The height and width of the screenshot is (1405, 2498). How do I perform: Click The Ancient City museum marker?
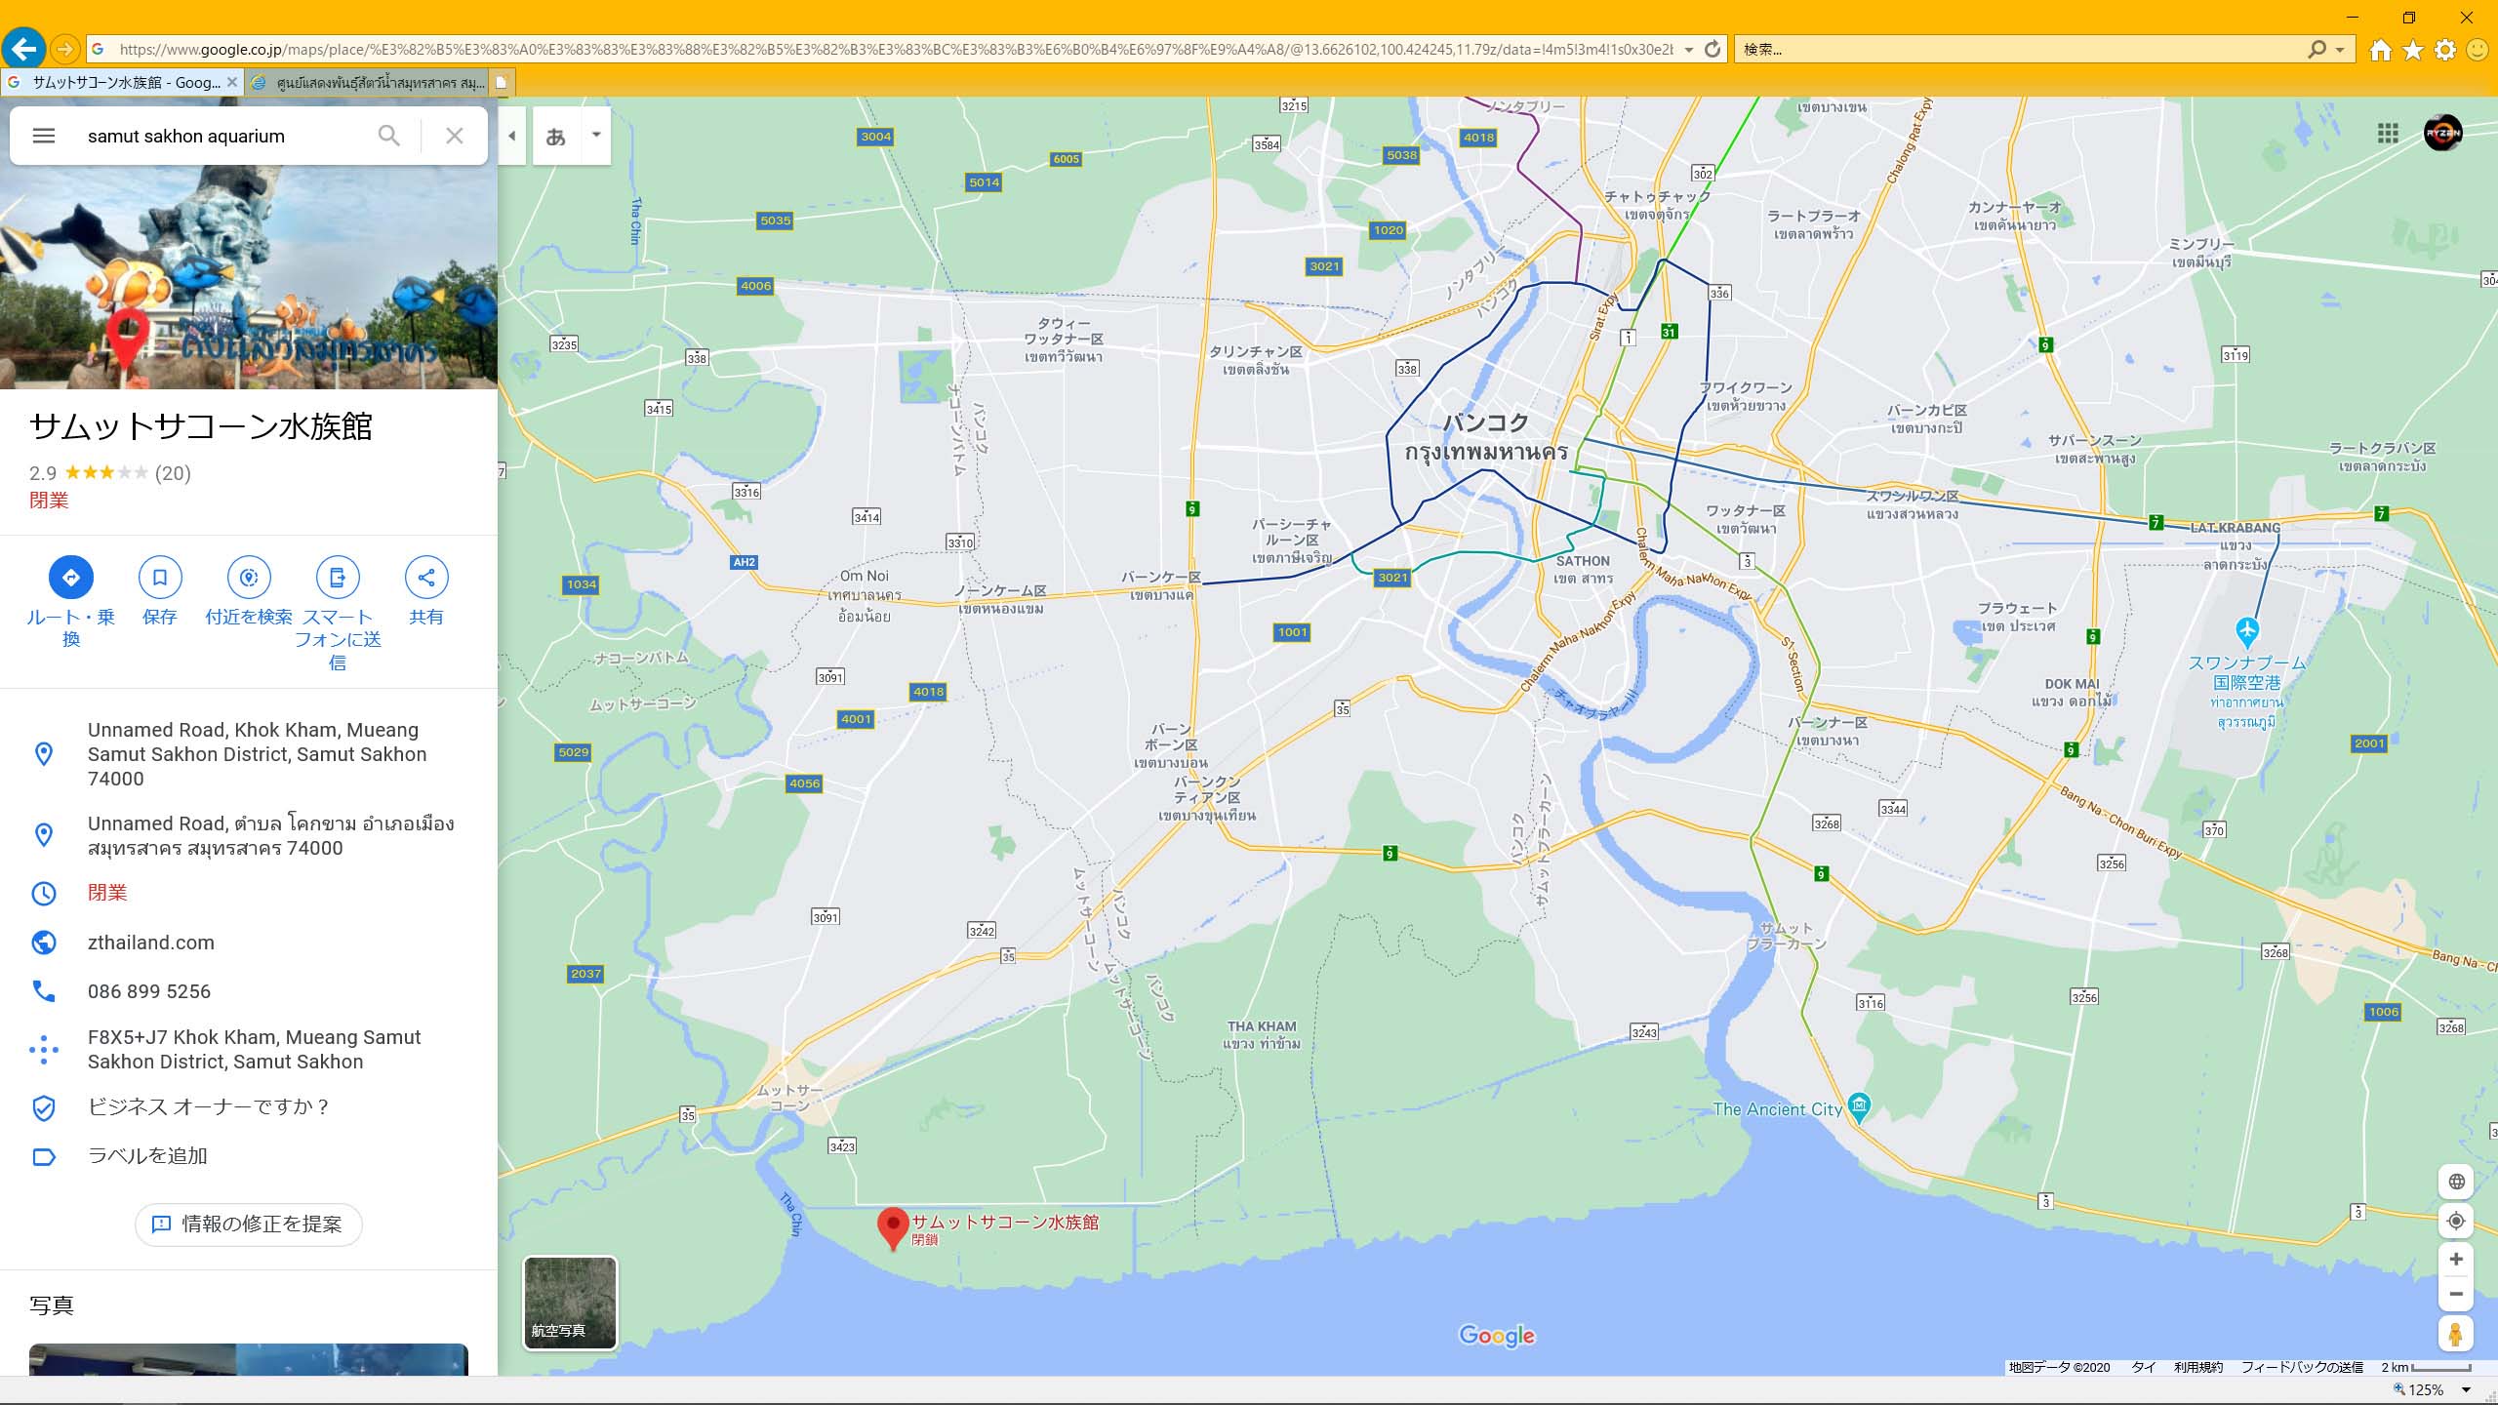pos(1860,1107)
